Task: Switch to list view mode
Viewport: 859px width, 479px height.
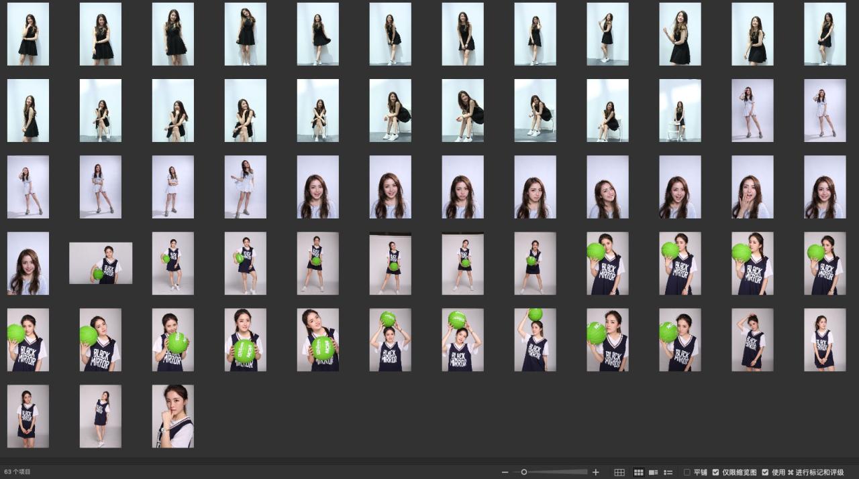Action: pyautogui.click(x=668, y=472)
